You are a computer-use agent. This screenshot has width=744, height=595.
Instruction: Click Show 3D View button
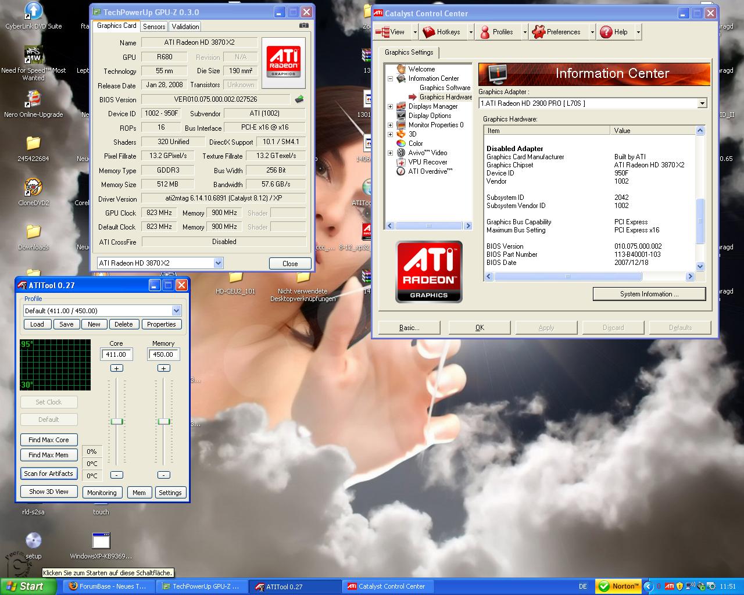[x=49, y=492]
